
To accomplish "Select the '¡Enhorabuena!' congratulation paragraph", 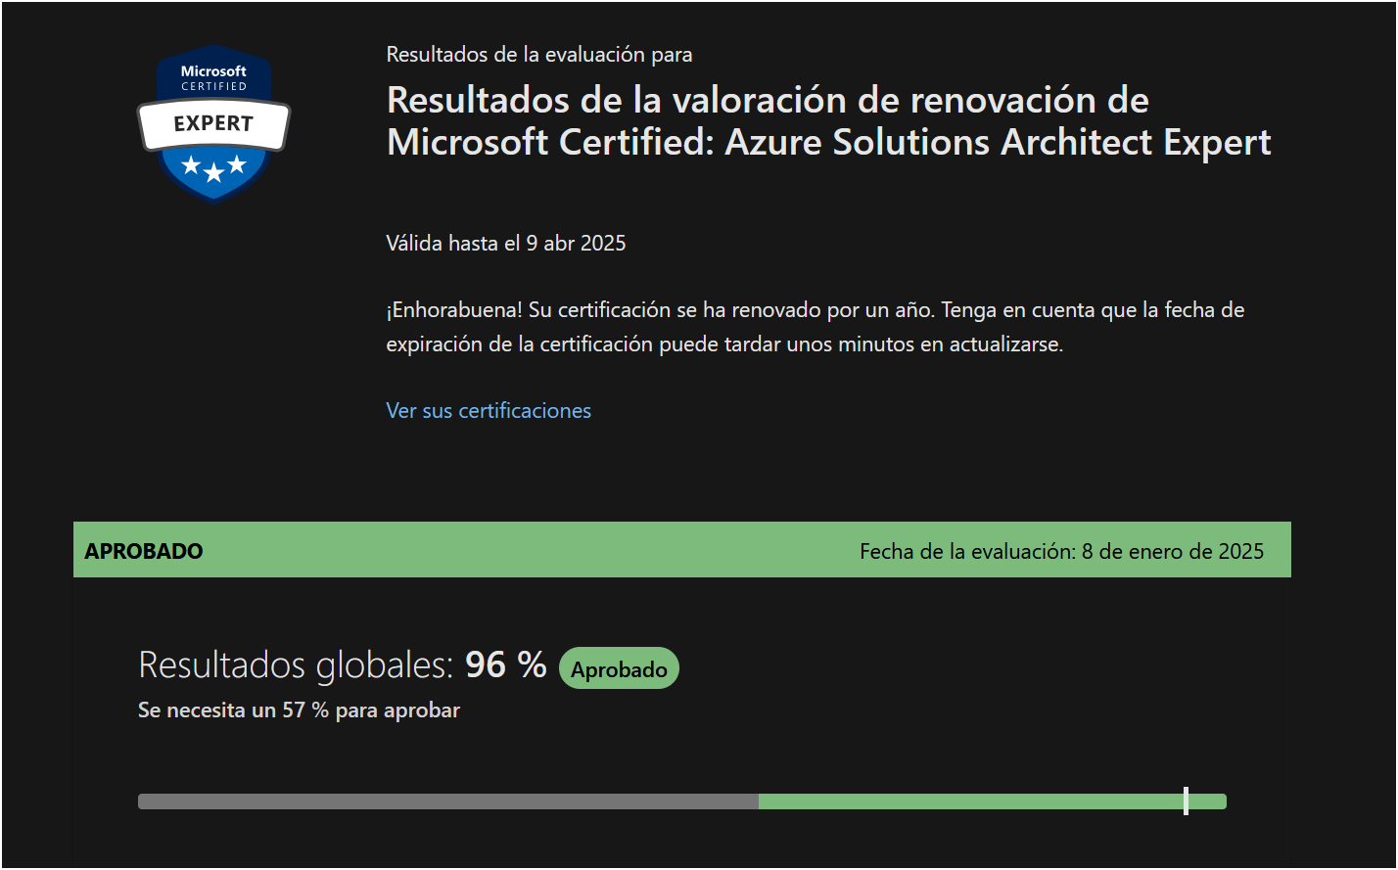I will (x=815, y=328).
